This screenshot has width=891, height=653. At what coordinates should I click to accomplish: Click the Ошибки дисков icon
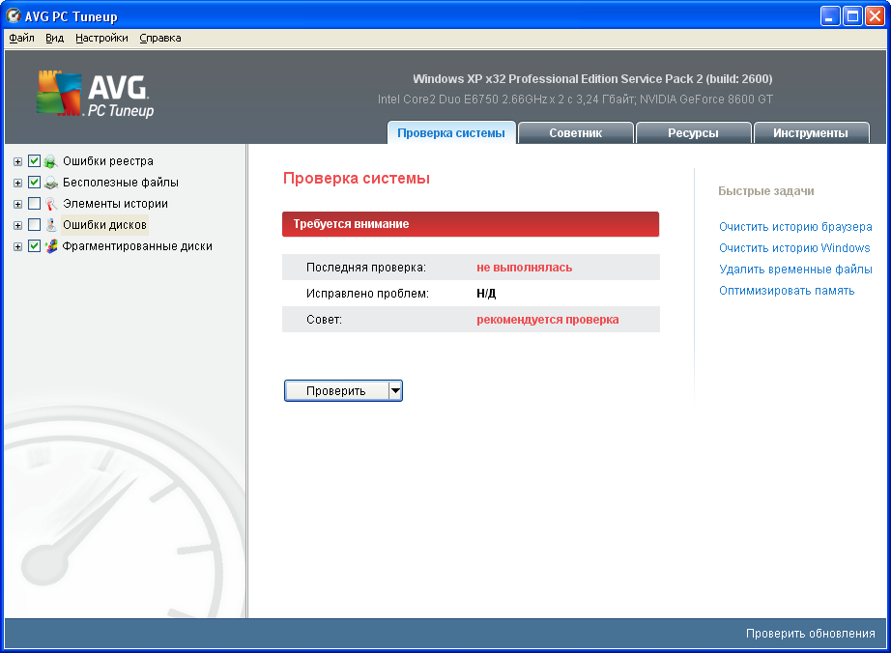pyautogui.click(x=50, y=225)
